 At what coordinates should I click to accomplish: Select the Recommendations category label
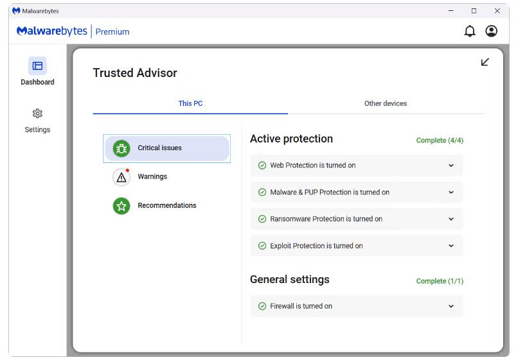(x=167, y=205)
